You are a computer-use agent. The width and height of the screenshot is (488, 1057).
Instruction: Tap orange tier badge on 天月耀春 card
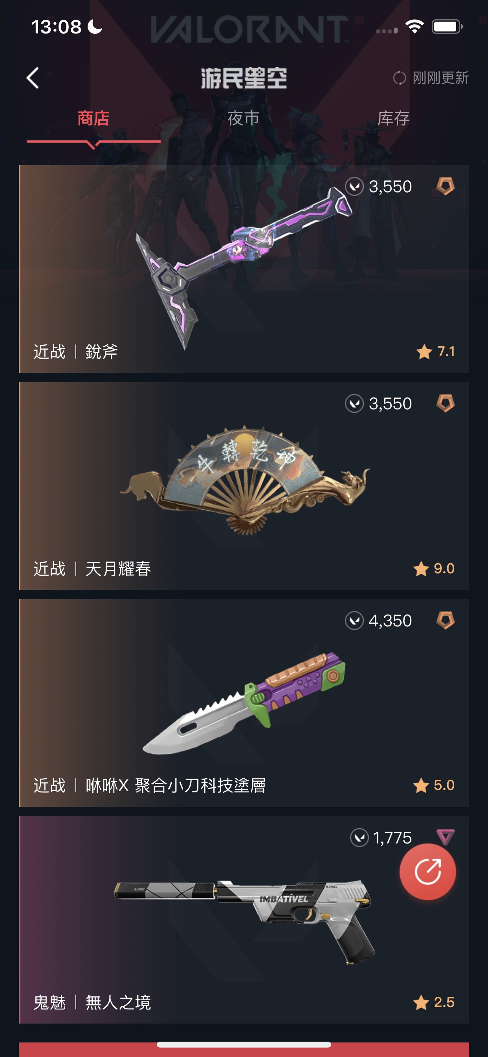coord(445,403)
